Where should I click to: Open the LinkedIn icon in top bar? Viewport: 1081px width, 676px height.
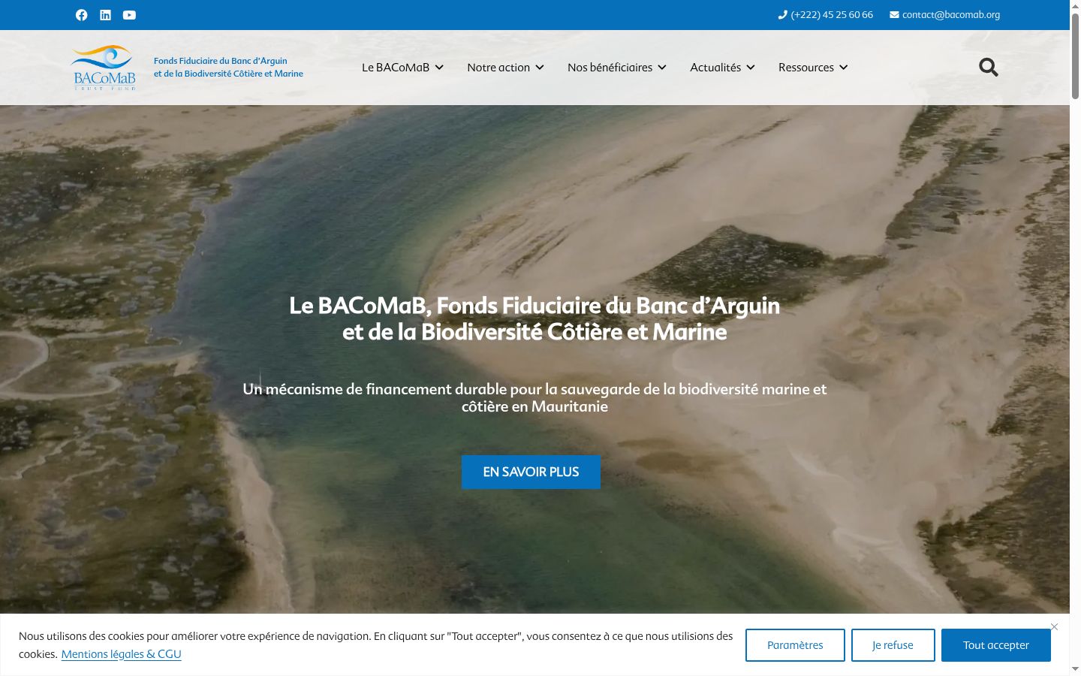[x=106, y=15]
